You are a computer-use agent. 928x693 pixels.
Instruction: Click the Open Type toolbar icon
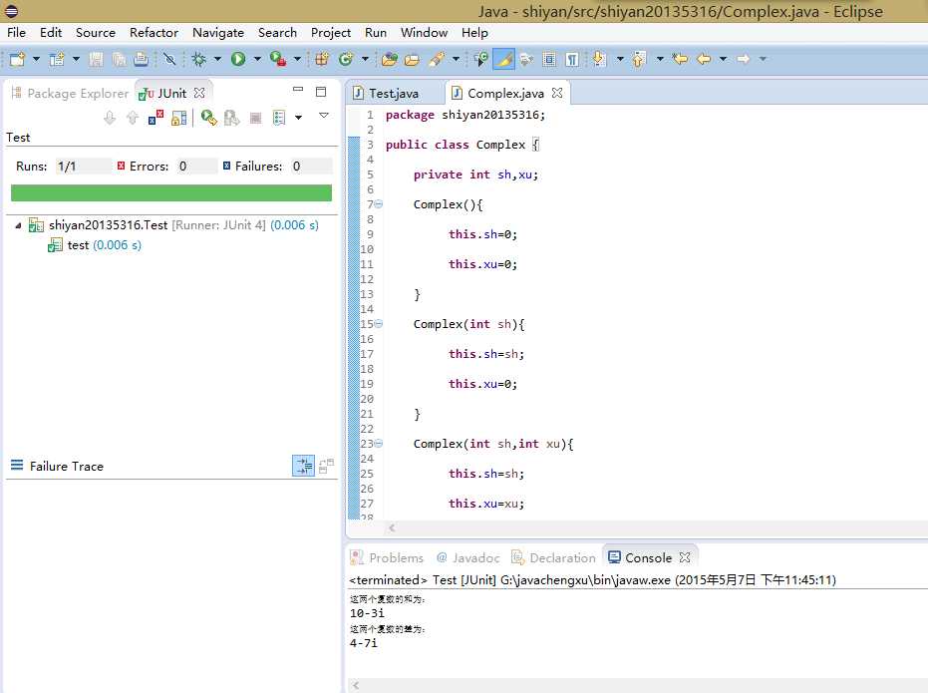click(390, 60)
